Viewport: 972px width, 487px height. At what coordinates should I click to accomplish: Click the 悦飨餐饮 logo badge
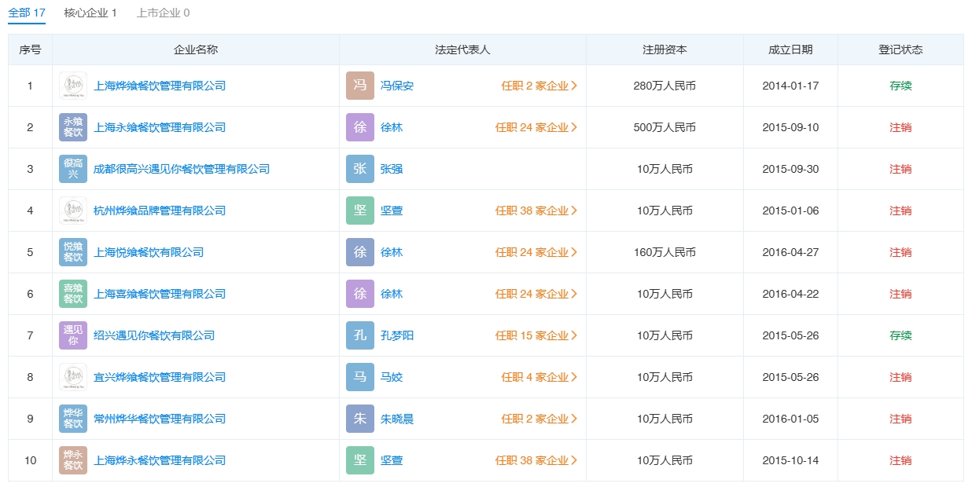(73, 252)
